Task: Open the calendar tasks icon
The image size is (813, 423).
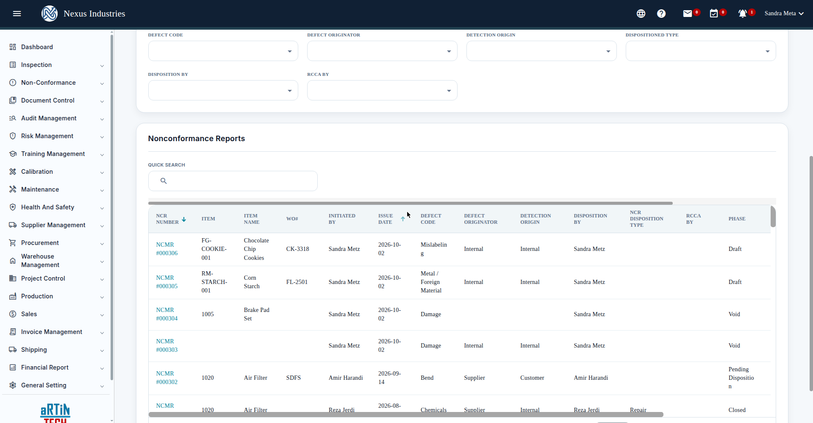Action: coord(714,14)
